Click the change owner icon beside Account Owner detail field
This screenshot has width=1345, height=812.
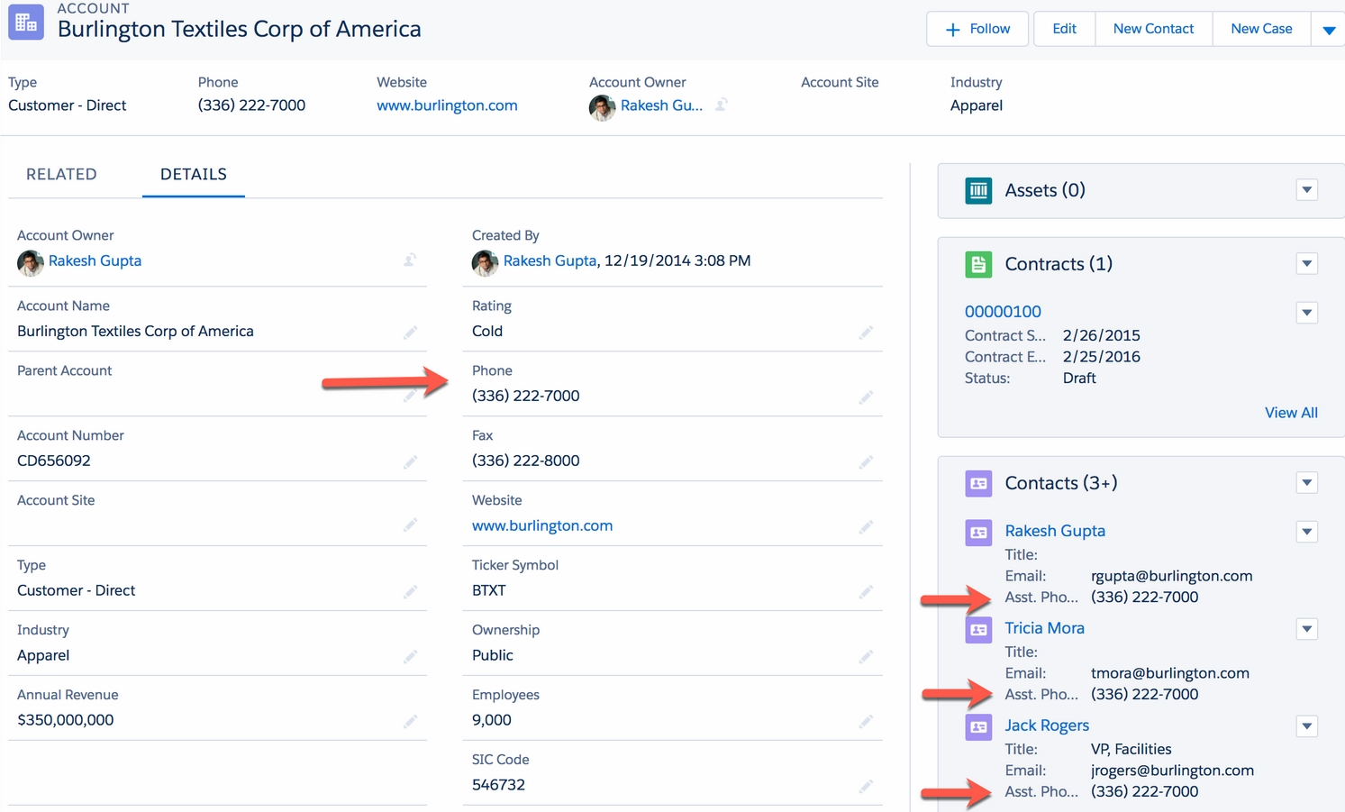click(x=410, y=260)
